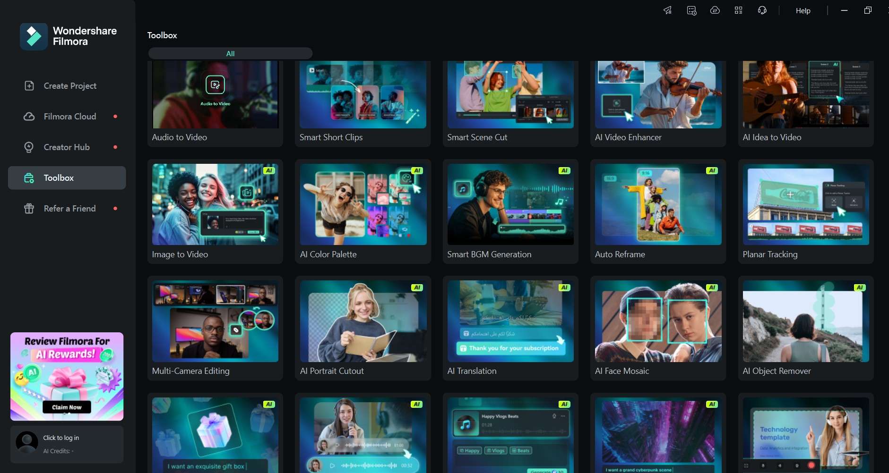
Task: Click the Claim Now button
Action: [x=67, y=407]
